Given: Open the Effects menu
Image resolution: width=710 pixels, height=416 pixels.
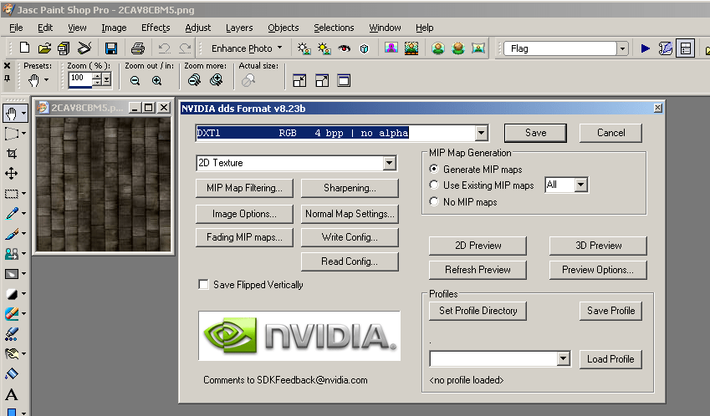Looking at the screenshot, I should pos(156,28).
